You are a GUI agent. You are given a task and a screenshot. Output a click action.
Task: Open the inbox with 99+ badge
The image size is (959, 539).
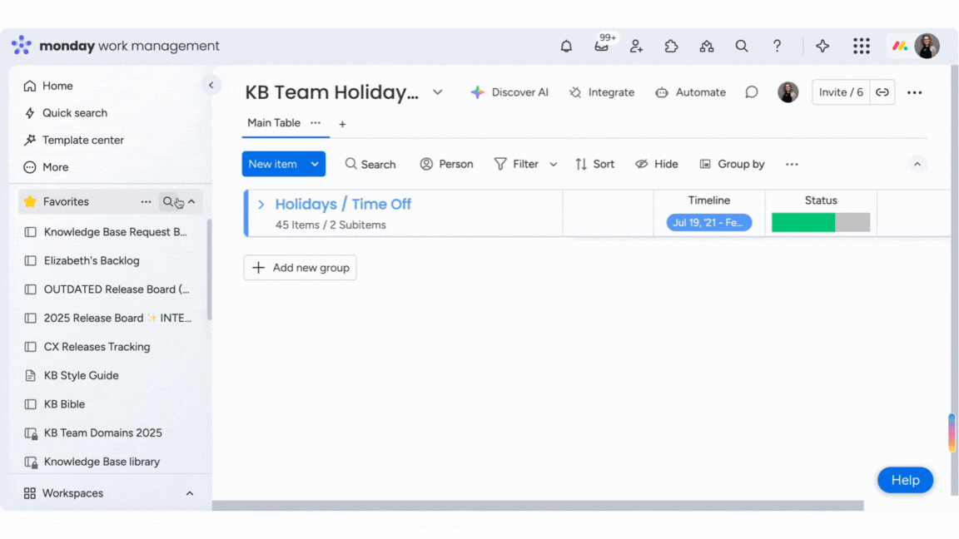coord(602,46)
